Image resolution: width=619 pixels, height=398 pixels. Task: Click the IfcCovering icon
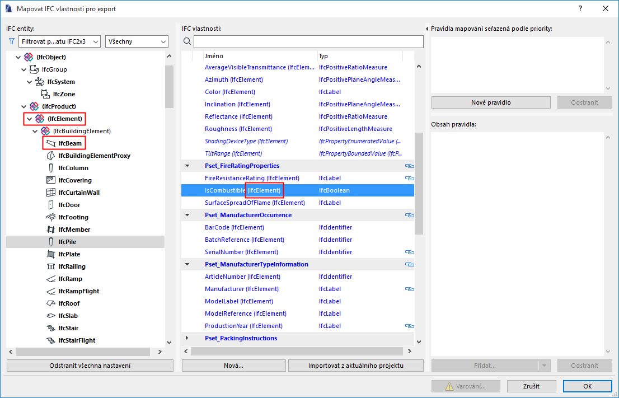click(51, 180)
